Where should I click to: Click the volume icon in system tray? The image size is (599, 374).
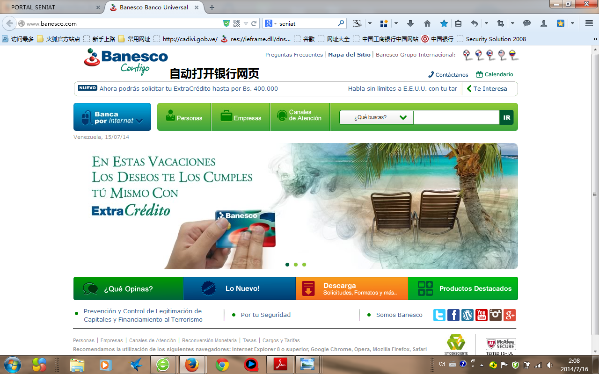[549, 365]
